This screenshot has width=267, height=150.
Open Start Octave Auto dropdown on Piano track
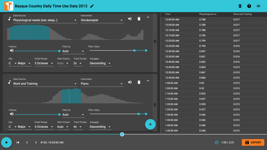(63, 127)
